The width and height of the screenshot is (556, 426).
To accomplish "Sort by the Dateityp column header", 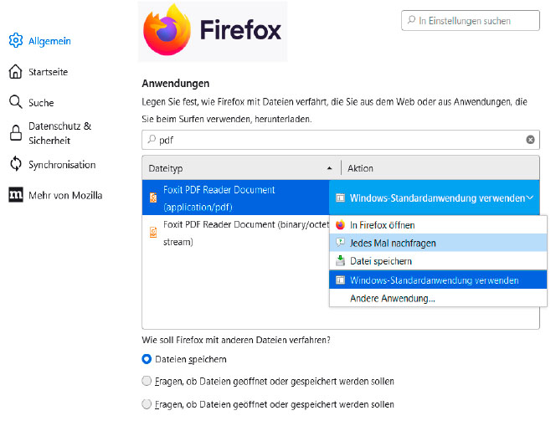I will click(x=241, y=168).
